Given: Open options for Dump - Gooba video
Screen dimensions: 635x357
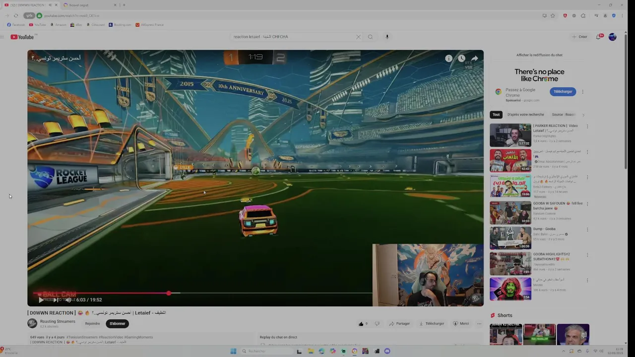Looking at the screenshot, I should 587,230.
